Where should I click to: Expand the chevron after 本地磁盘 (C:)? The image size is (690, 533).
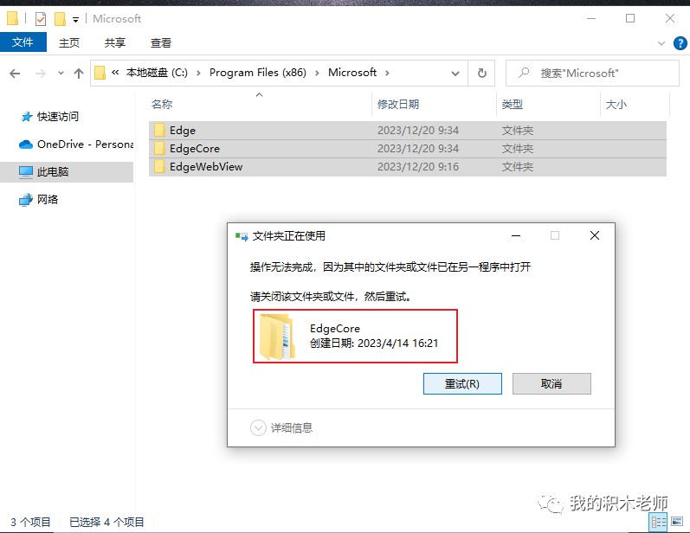pyautogui.click(x=198, y=73)
